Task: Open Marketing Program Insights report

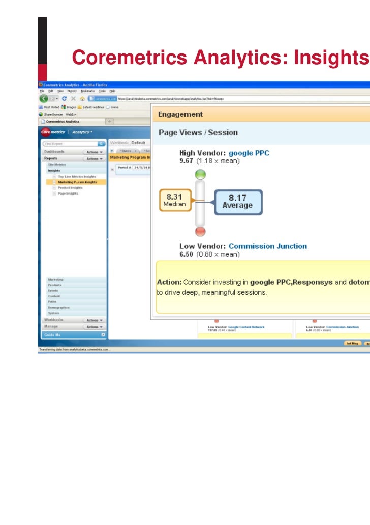Action: tap(77, 182)
